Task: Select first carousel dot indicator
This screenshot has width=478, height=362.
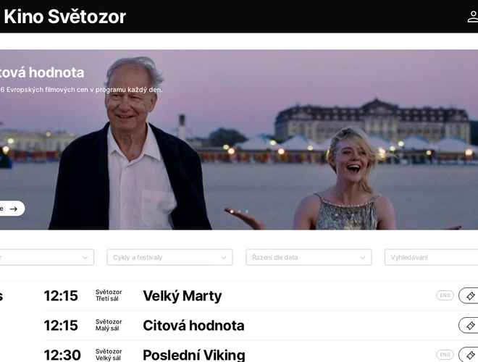Action: click(232, 211)
